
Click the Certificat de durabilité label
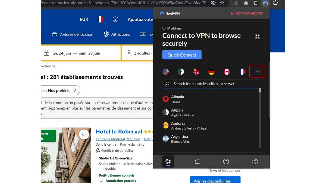(x=117, y=150)
